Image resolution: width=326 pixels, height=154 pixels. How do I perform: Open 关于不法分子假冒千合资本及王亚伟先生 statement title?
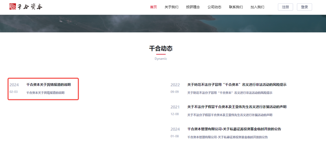tap(237, 107)
